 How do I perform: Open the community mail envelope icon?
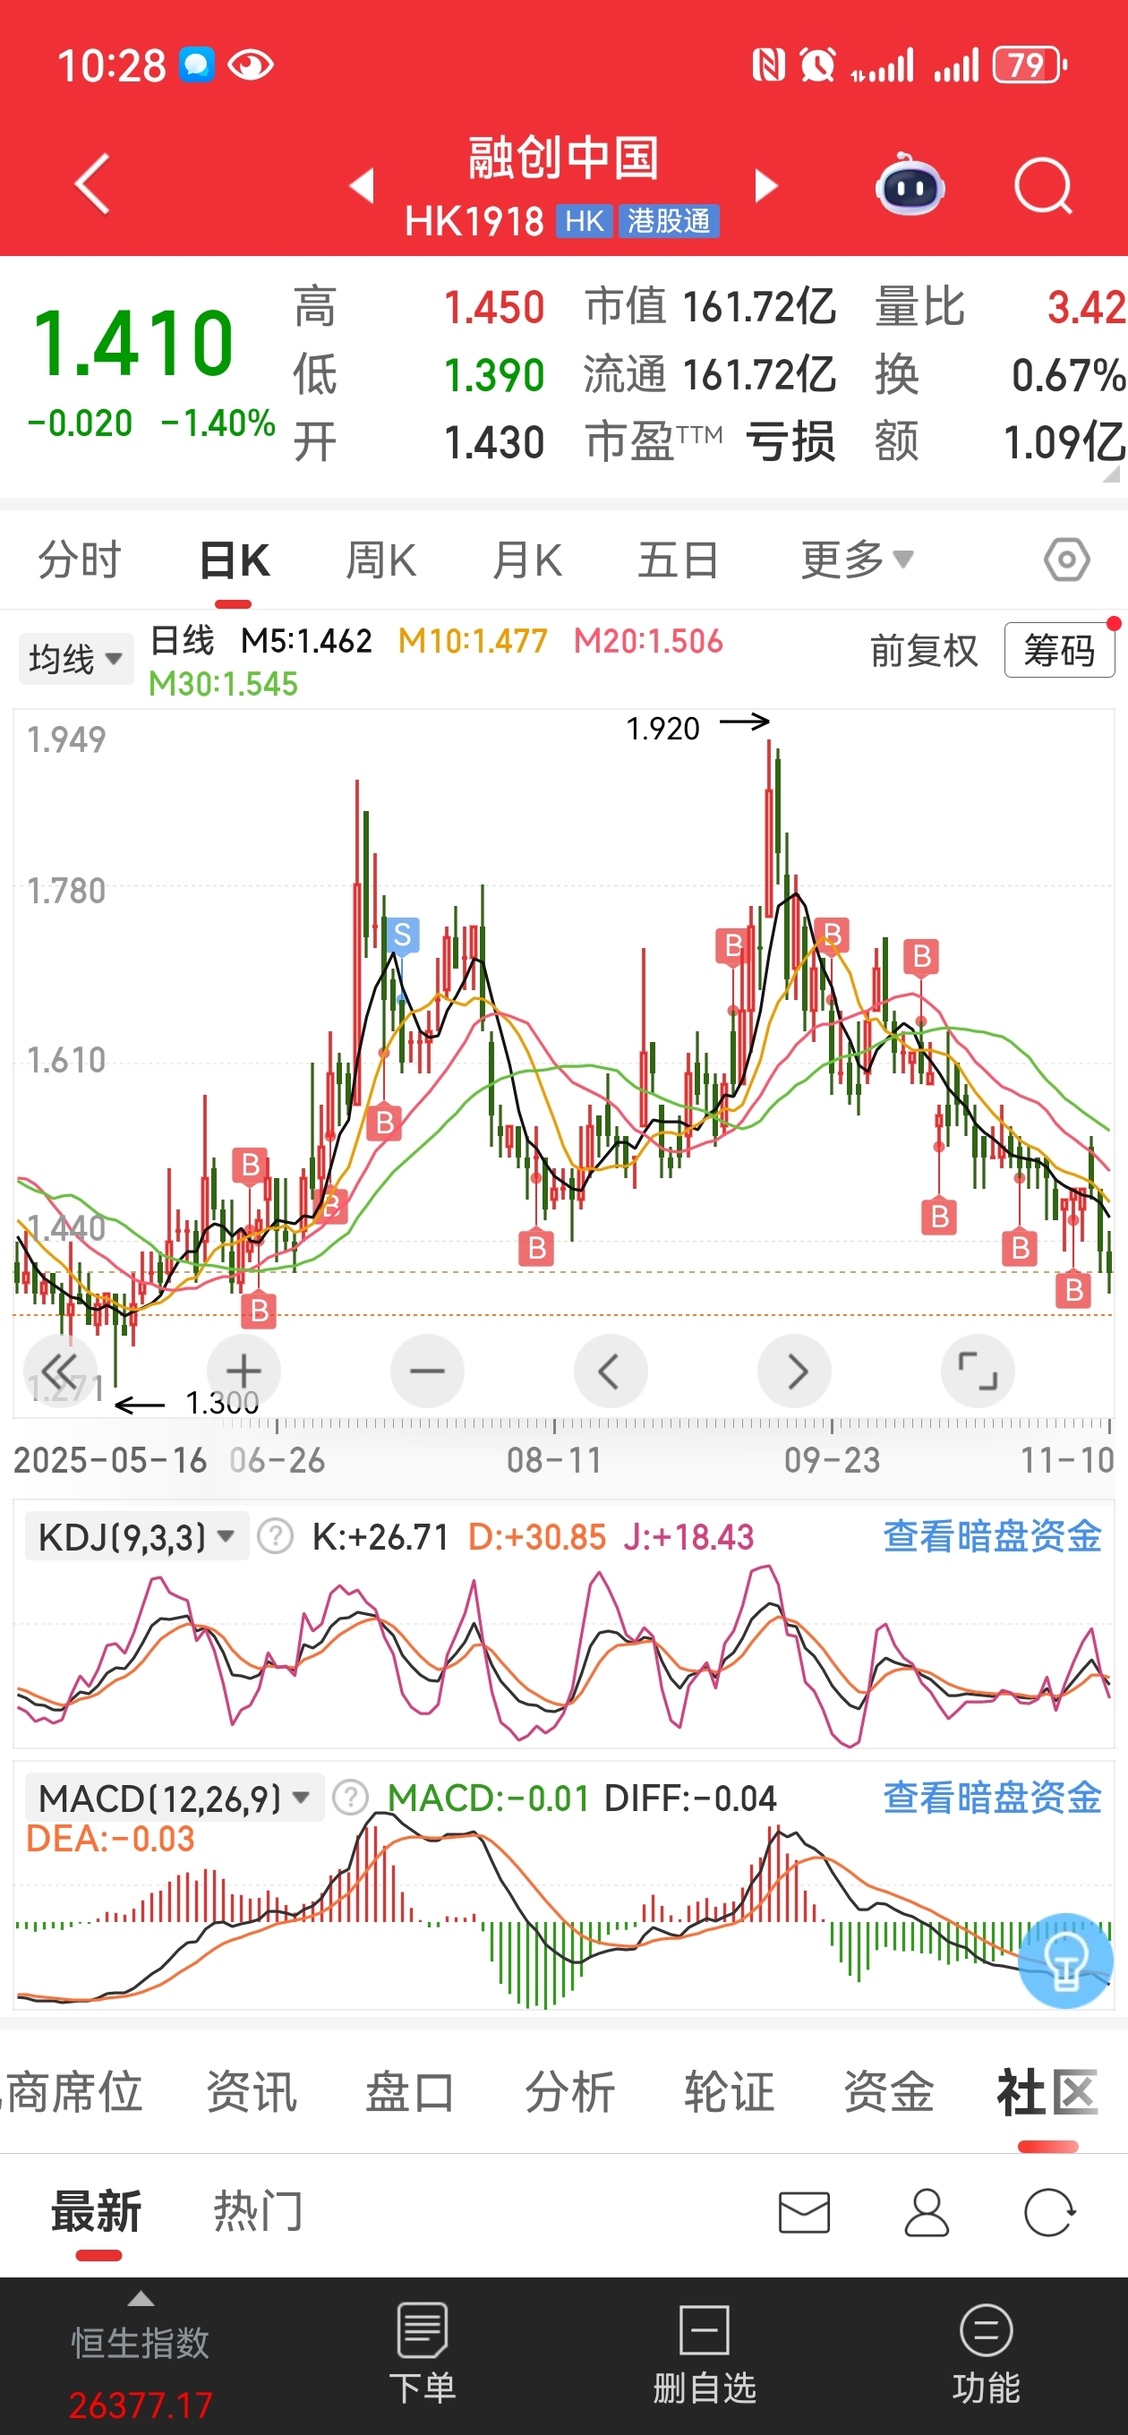(805, 2213)
